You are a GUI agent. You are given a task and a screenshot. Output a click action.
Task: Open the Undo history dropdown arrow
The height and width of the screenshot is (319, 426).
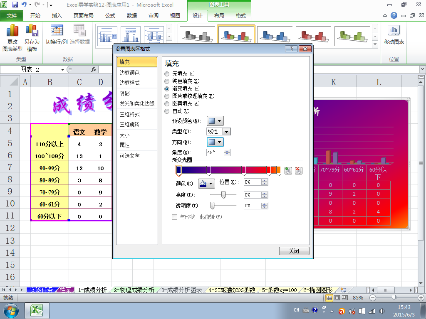30,5
